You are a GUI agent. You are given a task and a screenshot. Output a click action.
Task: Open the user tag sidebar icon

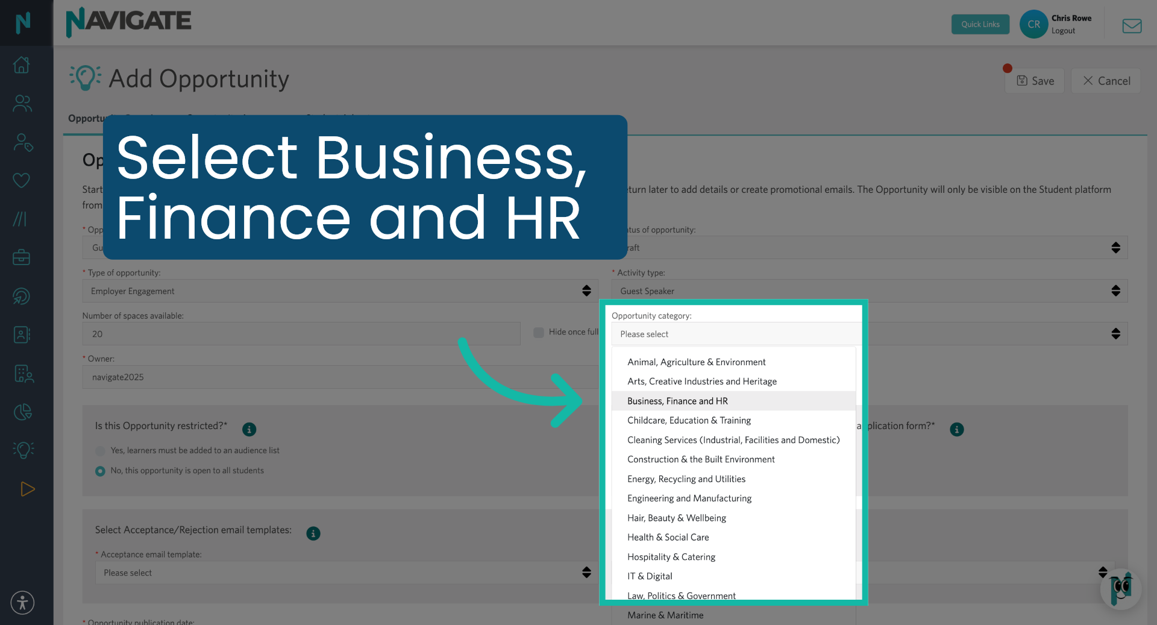coord(23,142)
